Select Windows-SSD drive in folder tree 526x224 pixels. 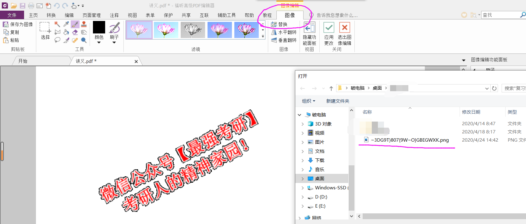point(328,188)
